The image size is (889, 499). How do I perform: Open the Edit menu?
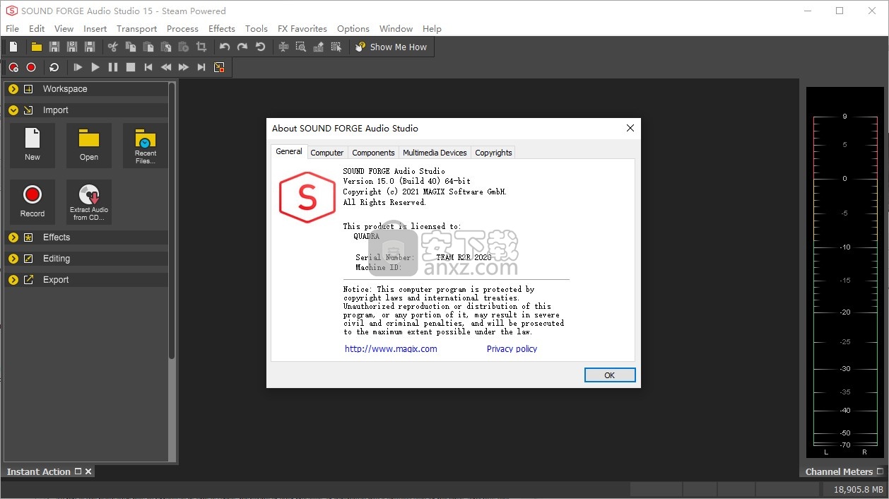pyautogui.click(x=37, y=29)
